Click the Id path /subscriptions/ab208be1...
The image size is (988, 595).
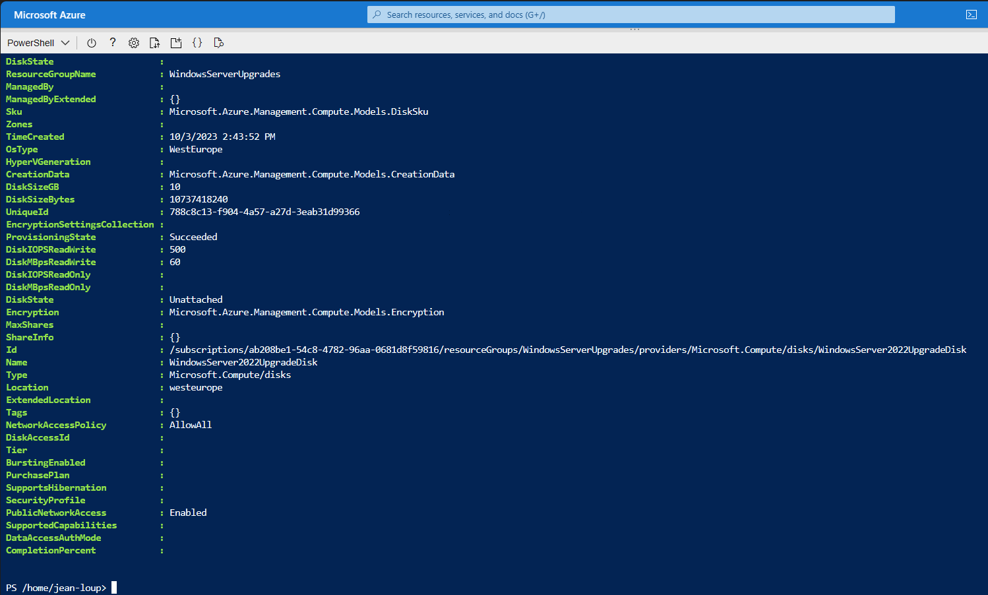click(x=568, y=350)
